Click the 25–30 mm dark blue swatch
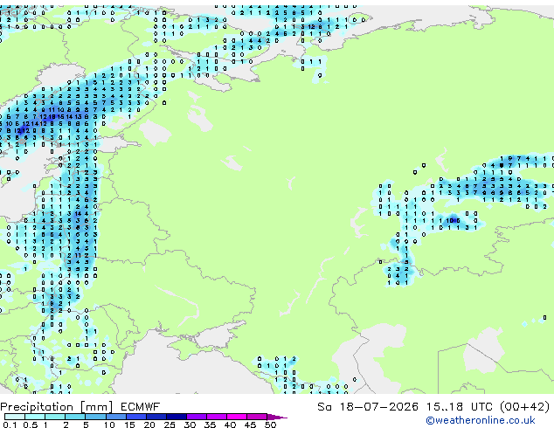The image size is (554, 428). tap(176, 417)
